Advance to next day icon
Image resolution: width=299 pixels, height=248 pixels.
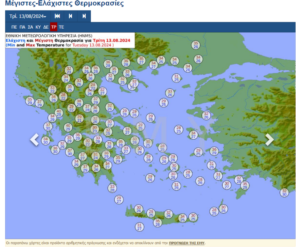84,16
